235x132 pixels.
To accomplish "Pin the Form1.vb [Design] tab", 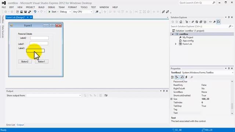I will pos(28,17).
